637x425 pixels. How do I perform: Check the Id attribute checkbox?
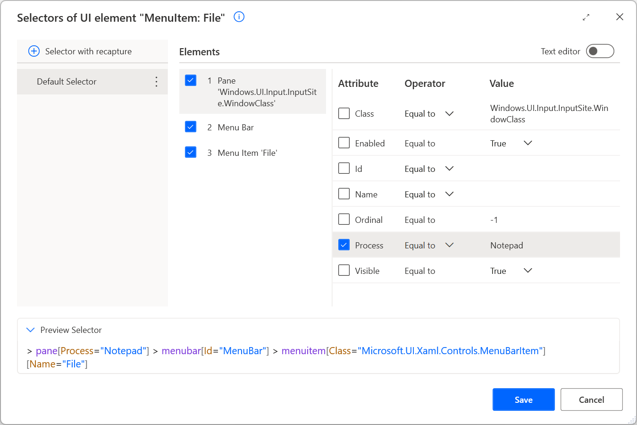[x=344, y=168]
